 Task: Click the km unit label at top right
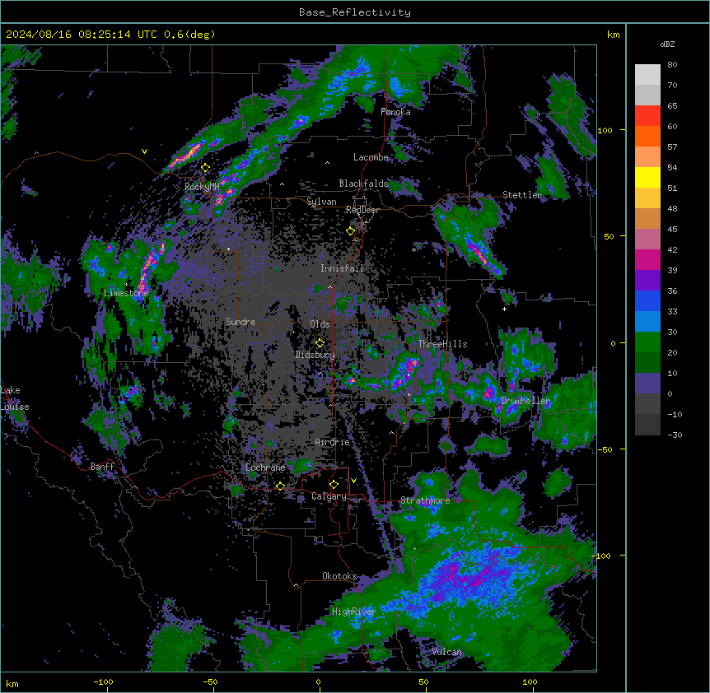coord(614,35)
